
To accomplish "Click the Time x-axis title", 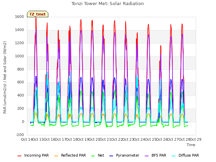I will 191,145.
